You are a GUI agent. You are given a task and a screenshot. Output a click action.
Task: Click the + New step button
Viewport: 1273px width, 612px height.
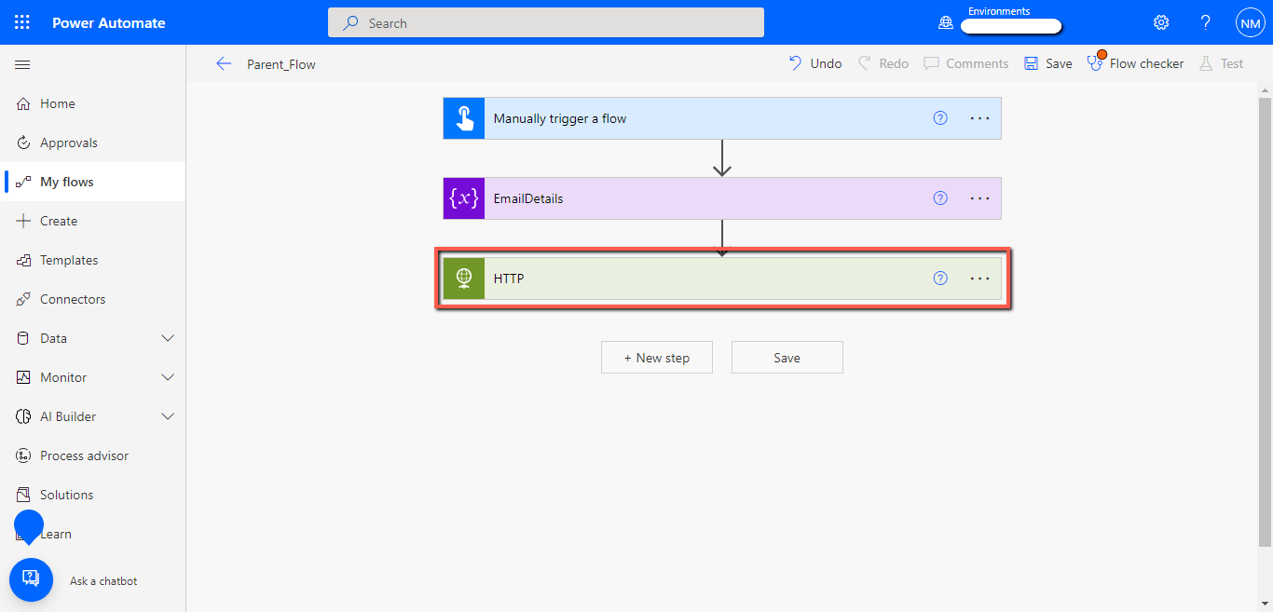click(x=657, y=358)
